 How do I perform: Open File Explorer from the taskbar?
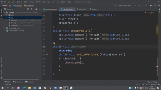29,88
